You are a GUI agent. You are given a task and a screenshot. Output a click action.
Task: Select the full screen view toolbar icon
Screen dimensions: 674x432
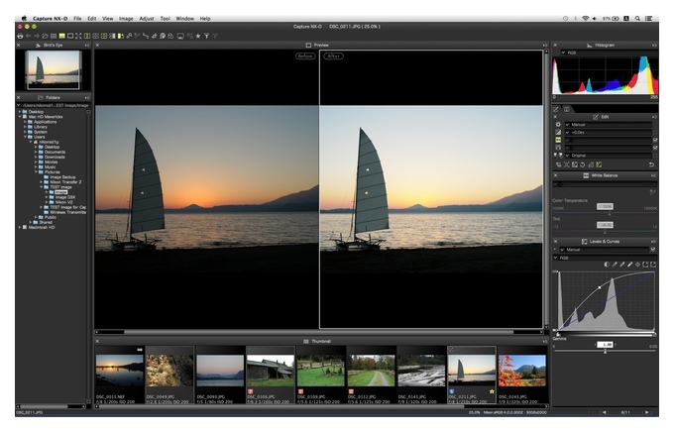tap(78, 36)
